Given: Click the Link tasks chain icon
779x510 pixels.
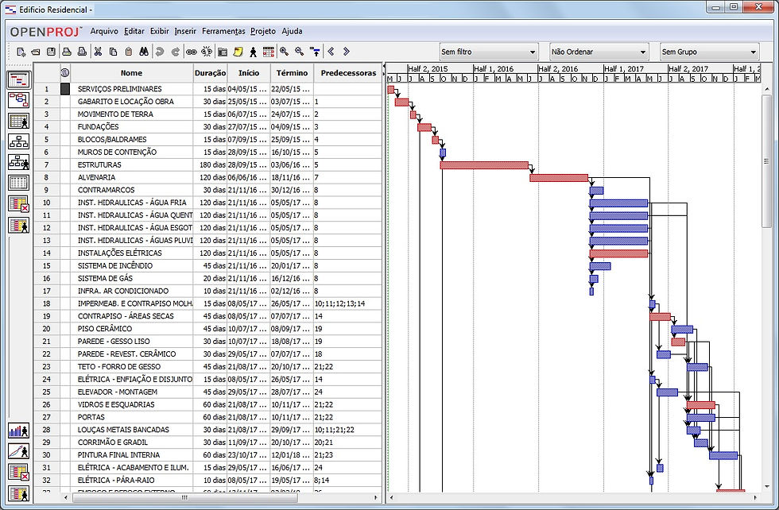Looking at the screenshot, I should [x=192, y=52].
